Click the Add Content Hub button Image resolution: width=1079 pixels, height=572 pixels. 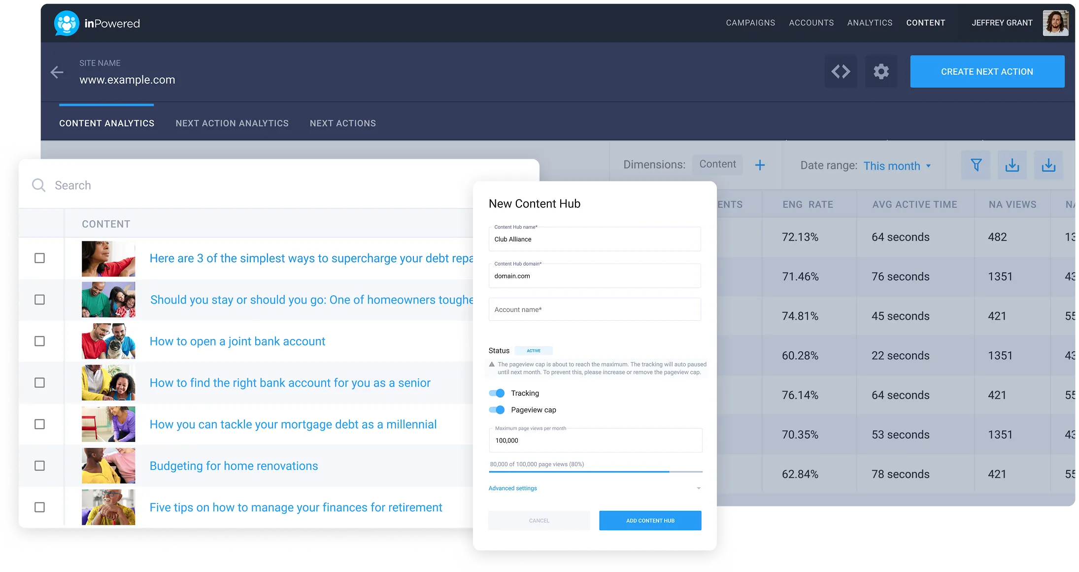point(650,521)
